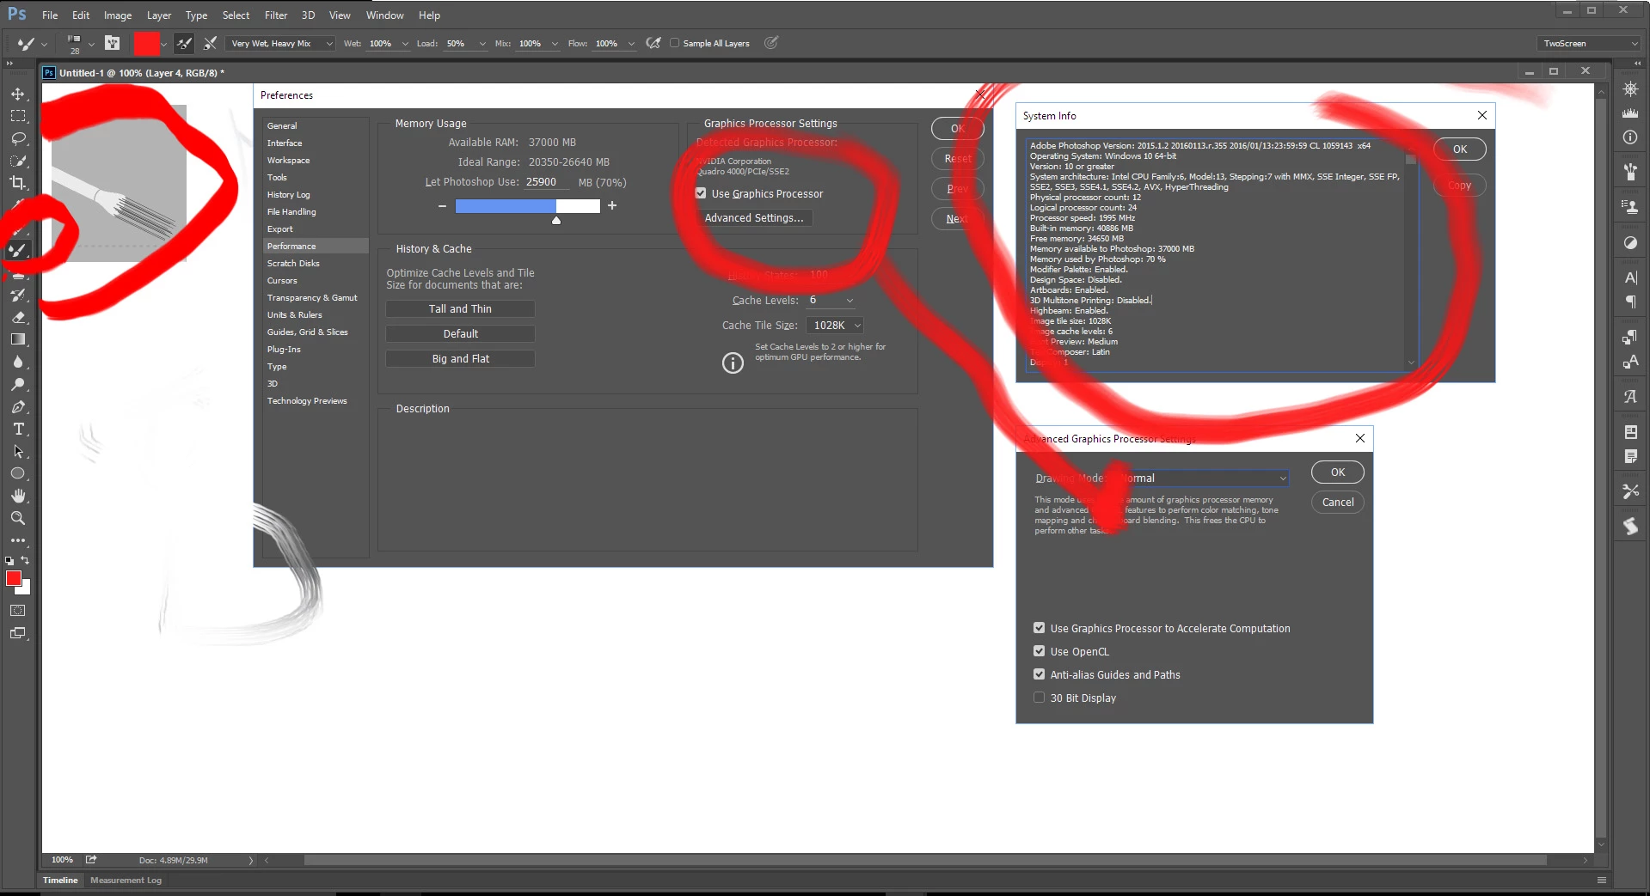Select the Blur tool
The image size is (1650, 896).
point(18,362)
